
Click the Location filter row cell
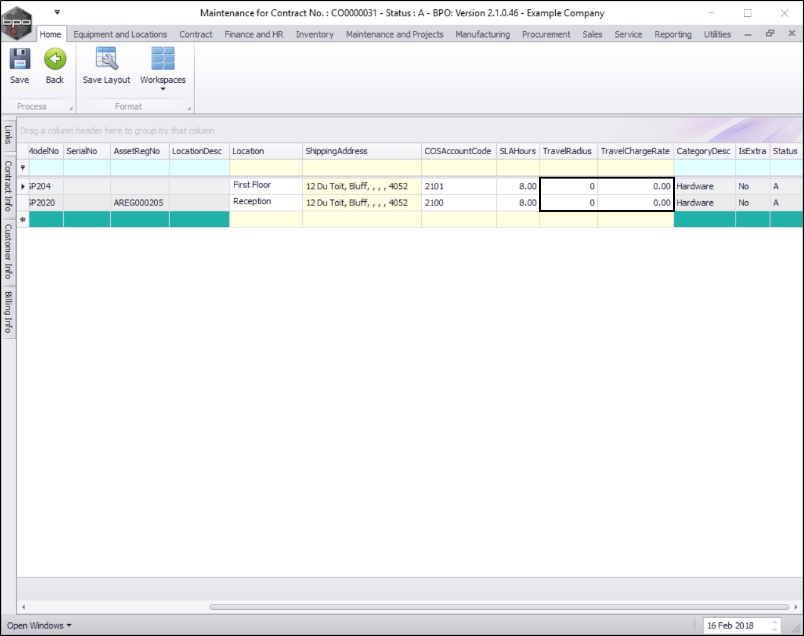coord(266,168)
